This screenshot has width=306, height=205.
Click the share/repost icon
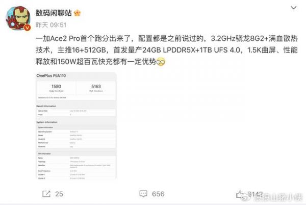pos(46,194)
